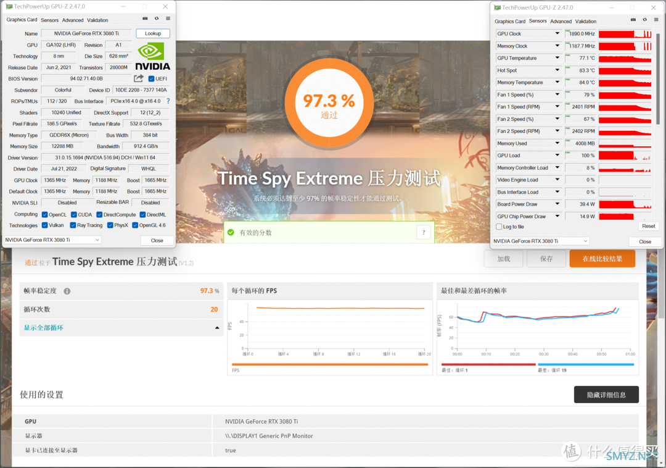
Task: Click the Bus Interface question mark icon
Action: coord(168,101)
